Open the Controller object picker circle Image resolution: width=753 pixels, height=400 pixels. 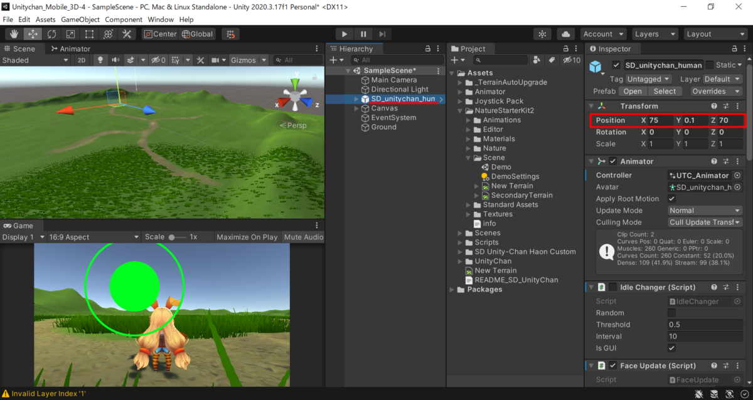[737, 176]
